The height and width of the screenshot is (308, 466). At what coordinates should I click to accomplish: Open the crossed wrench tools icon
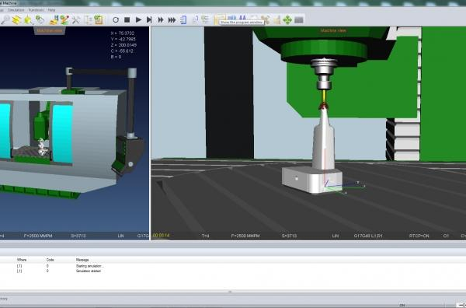point(76,20)
